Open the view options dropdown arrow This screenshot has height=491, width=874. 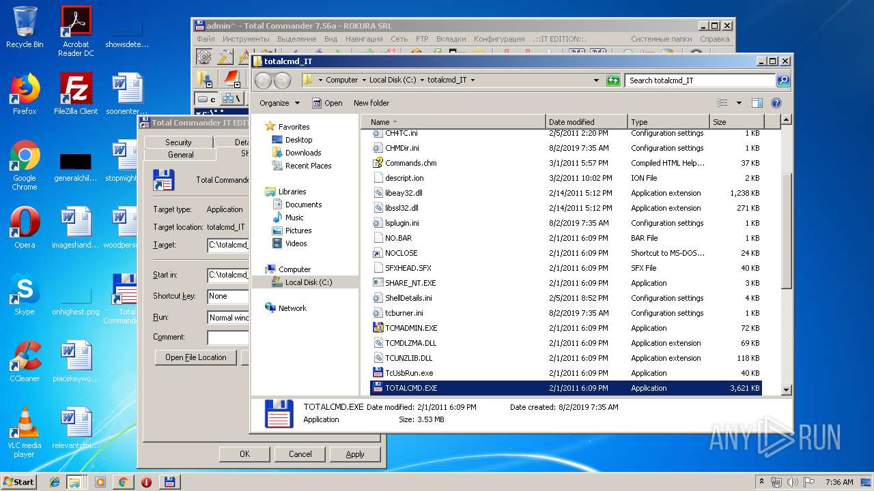(739, 103)
